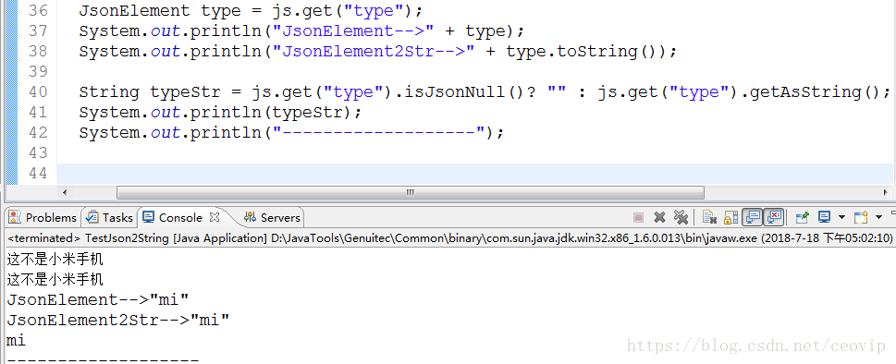Image resolution: width=896 pixels, height=364 pixels.
Task: Click the string "JsonElement2Str-->" on line 38
Action: [x=374, y=52]
